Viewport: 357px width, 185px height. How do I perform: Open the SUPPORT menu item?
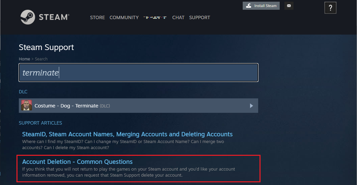[x=199, y=17]
